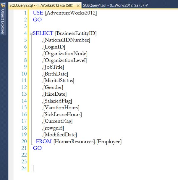Click [HireDate] column text
This screenshot has width=178, height=180.
click(55, 94)
